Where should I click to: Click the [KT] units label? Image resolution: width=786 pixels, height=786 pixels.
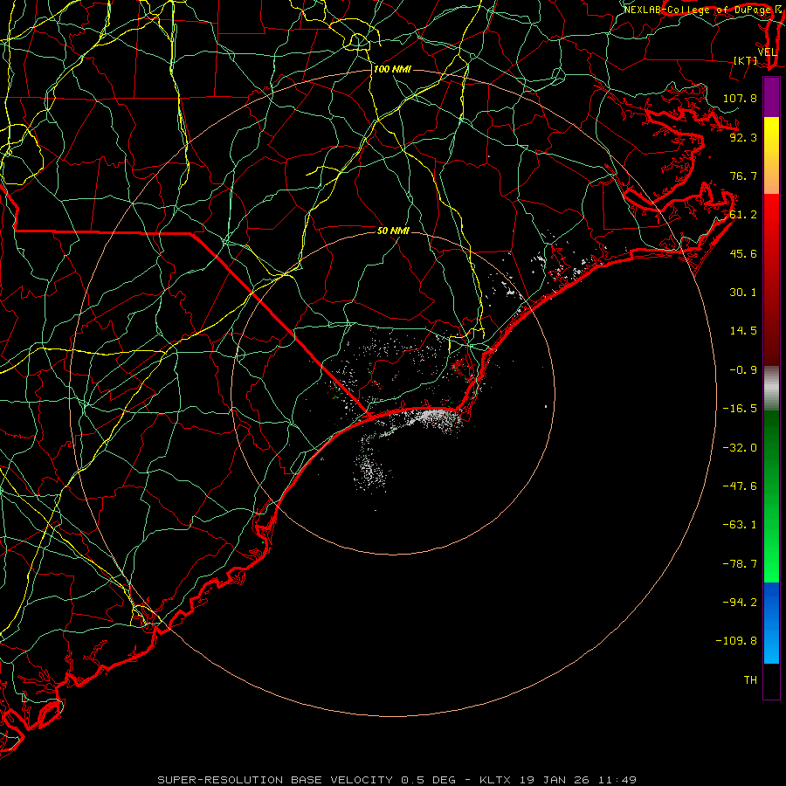point(746,60)
